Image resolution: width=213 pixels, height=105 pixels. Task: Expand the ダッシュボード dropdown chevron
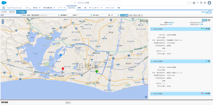[101, 8]
